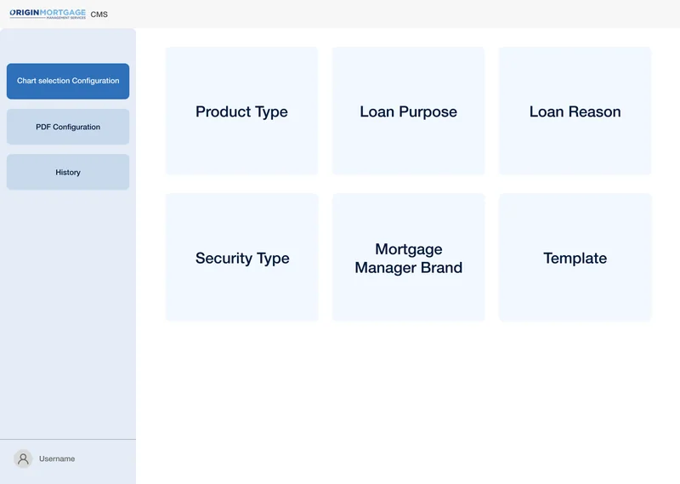Click the 'Management Services' text in the logo
The image size is (680, 484).
point(66,19)
